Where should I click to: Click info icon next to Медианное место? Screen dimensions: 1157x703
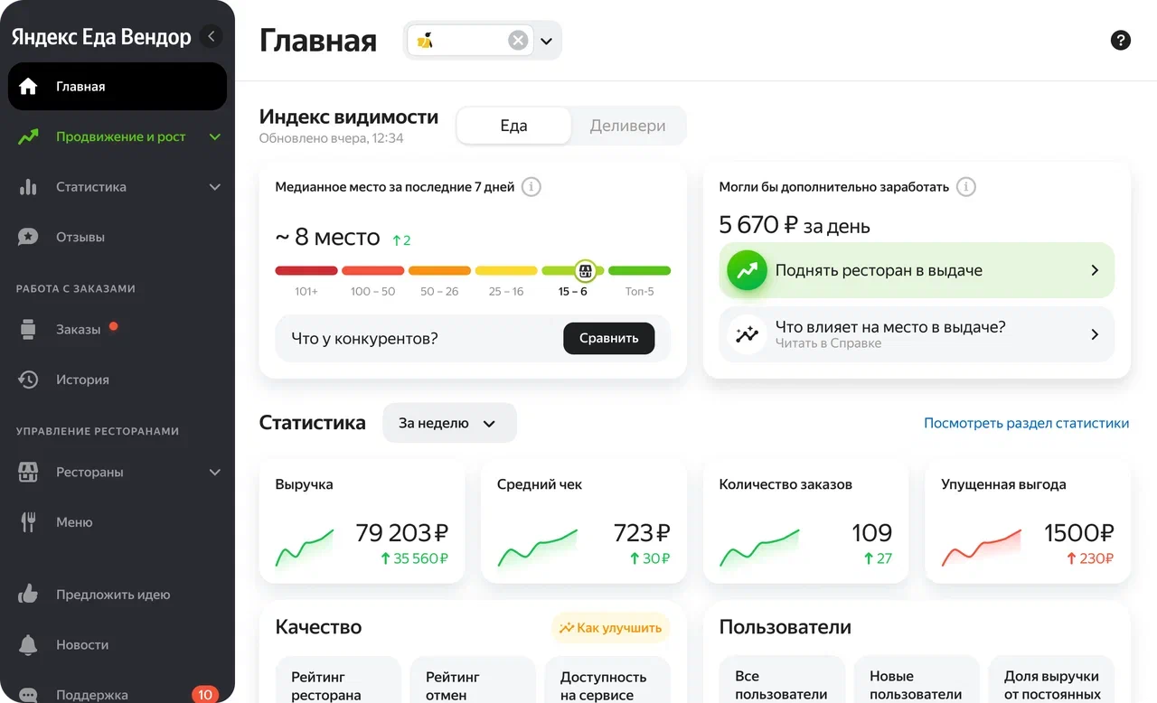pyautogui.click(x=532, y=187)
